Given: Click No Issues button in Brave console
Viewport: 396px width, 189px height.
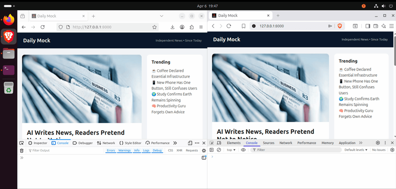Looking at the screenshot, I should click(379, 150).
